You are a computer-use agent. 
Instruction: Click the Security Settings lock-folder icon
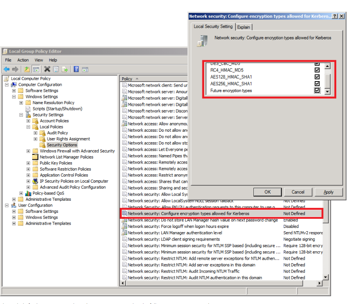[x=28, y=115]
